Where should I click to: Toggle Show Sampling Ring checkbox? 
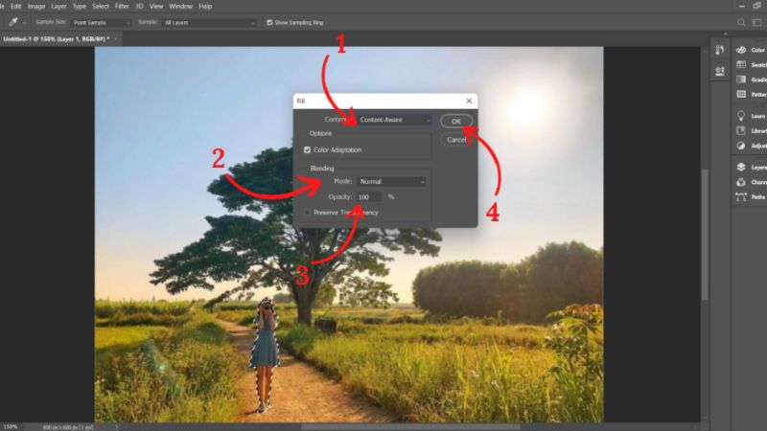[269, 22]
